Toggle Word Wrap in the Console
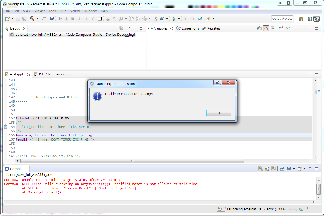The width and height of the screenshot is (324, 216). point(274,169)
